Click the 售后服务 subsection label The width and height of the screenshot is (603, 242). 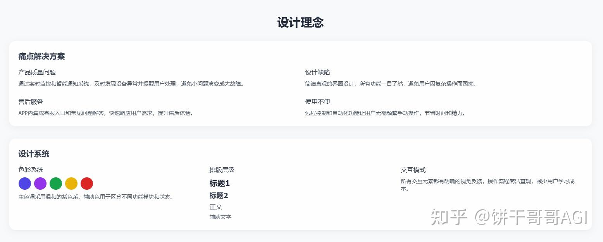click(30, 102)
